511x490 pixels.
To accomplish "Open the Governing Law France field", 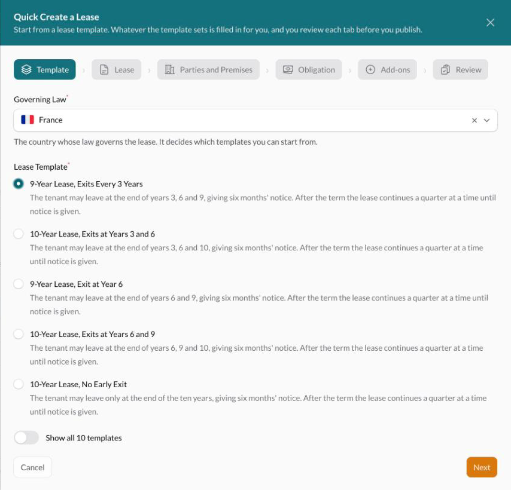I will 255,120.
